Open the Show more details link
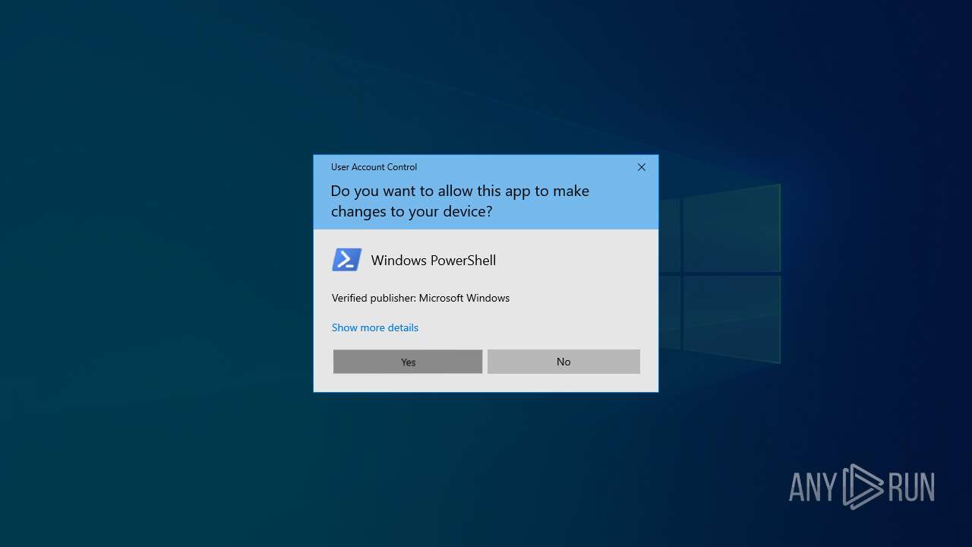The width and height of the screenshot is (972, 547). tap(375, 327)
